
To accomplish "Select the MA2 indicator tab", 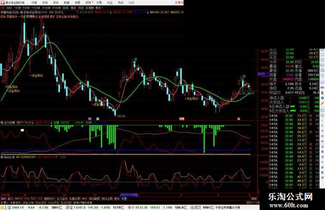I will [84, 199].
